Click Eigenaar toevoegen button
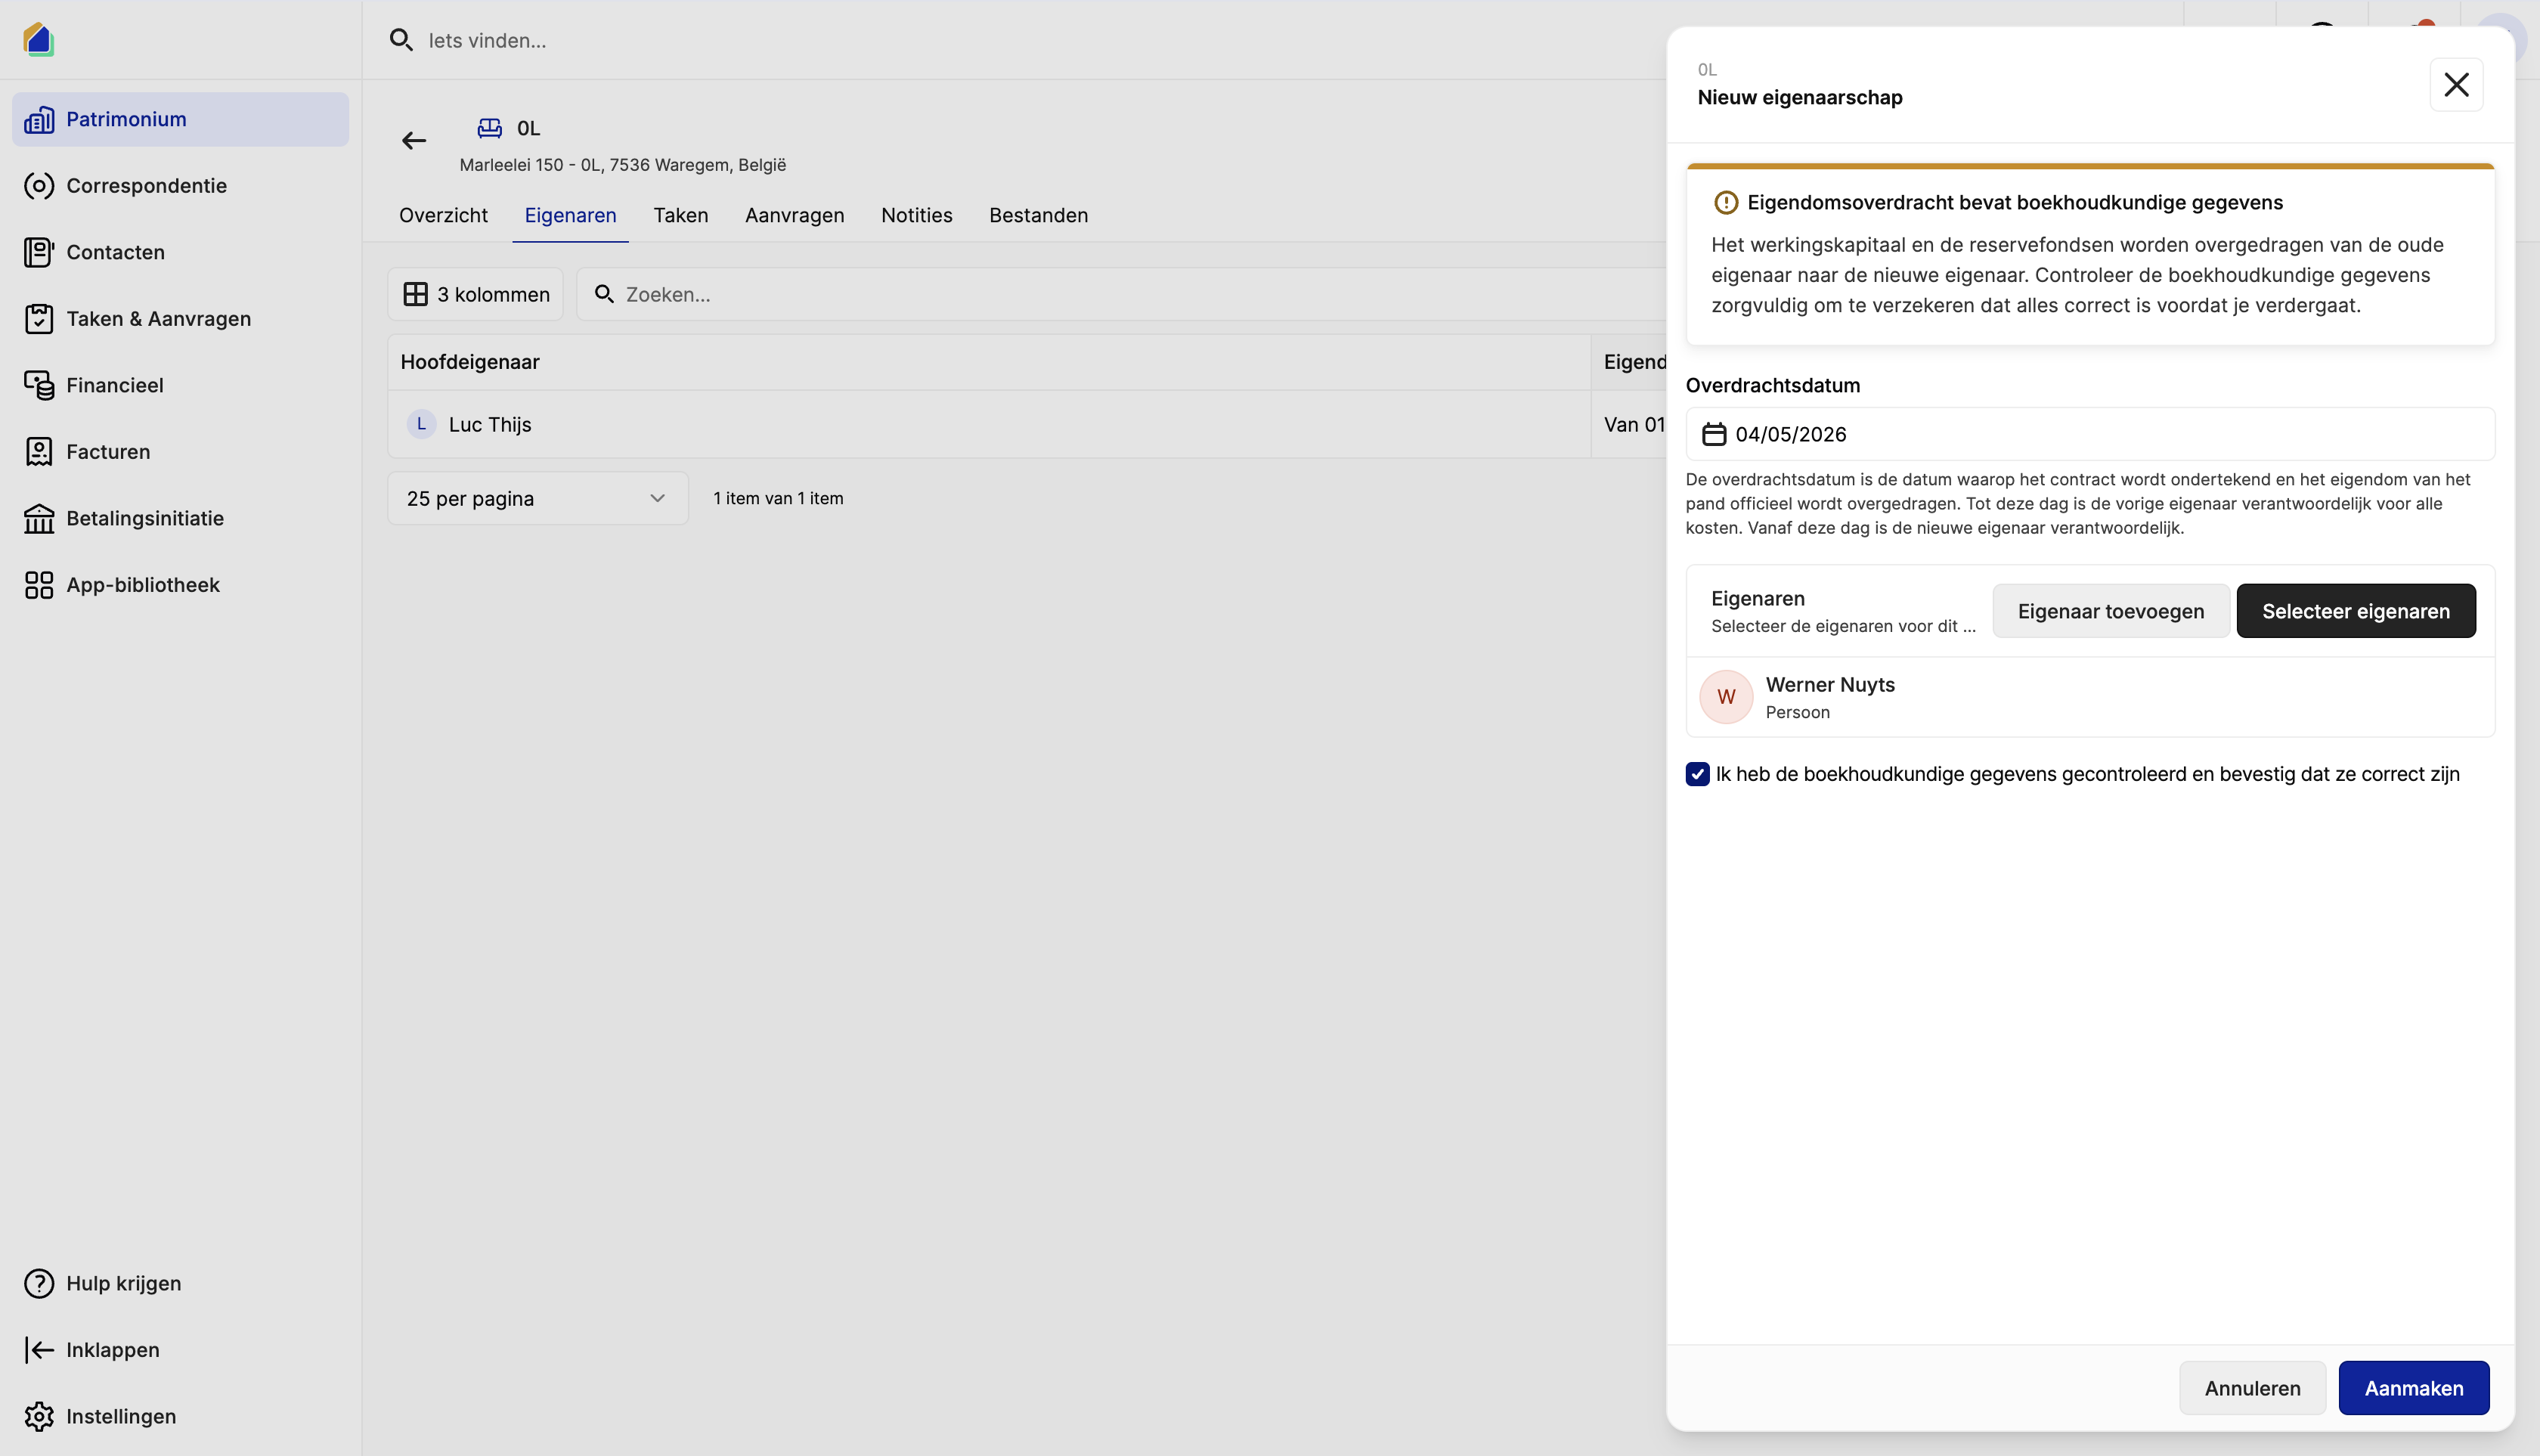 coord(2111,611)
